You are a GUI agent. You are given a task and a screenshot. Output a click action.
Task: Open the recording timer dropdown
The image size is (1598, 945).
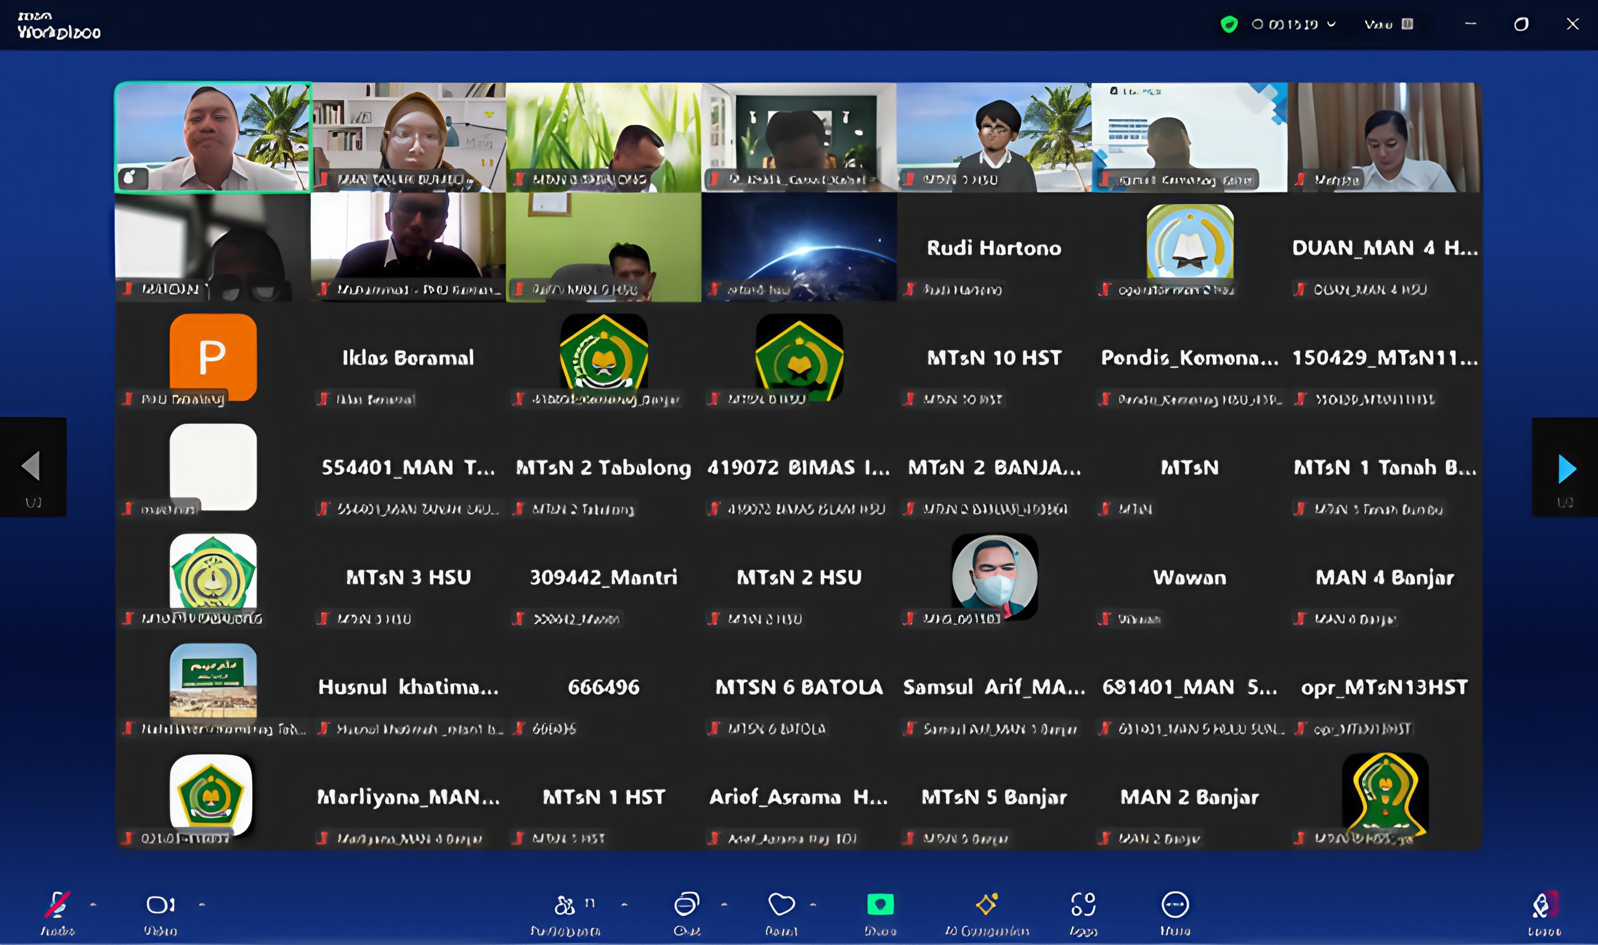(x=1331, y=25)
